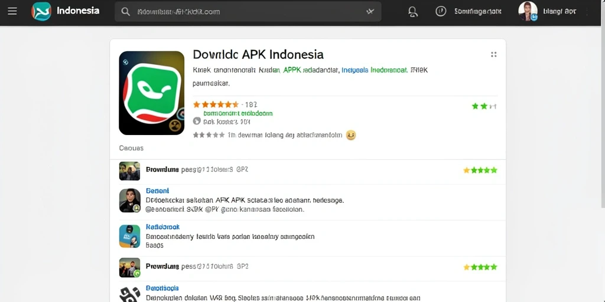Click the Gedont reviewer name link
Viewport: 605px width, 302px height.
click(157, 191)
